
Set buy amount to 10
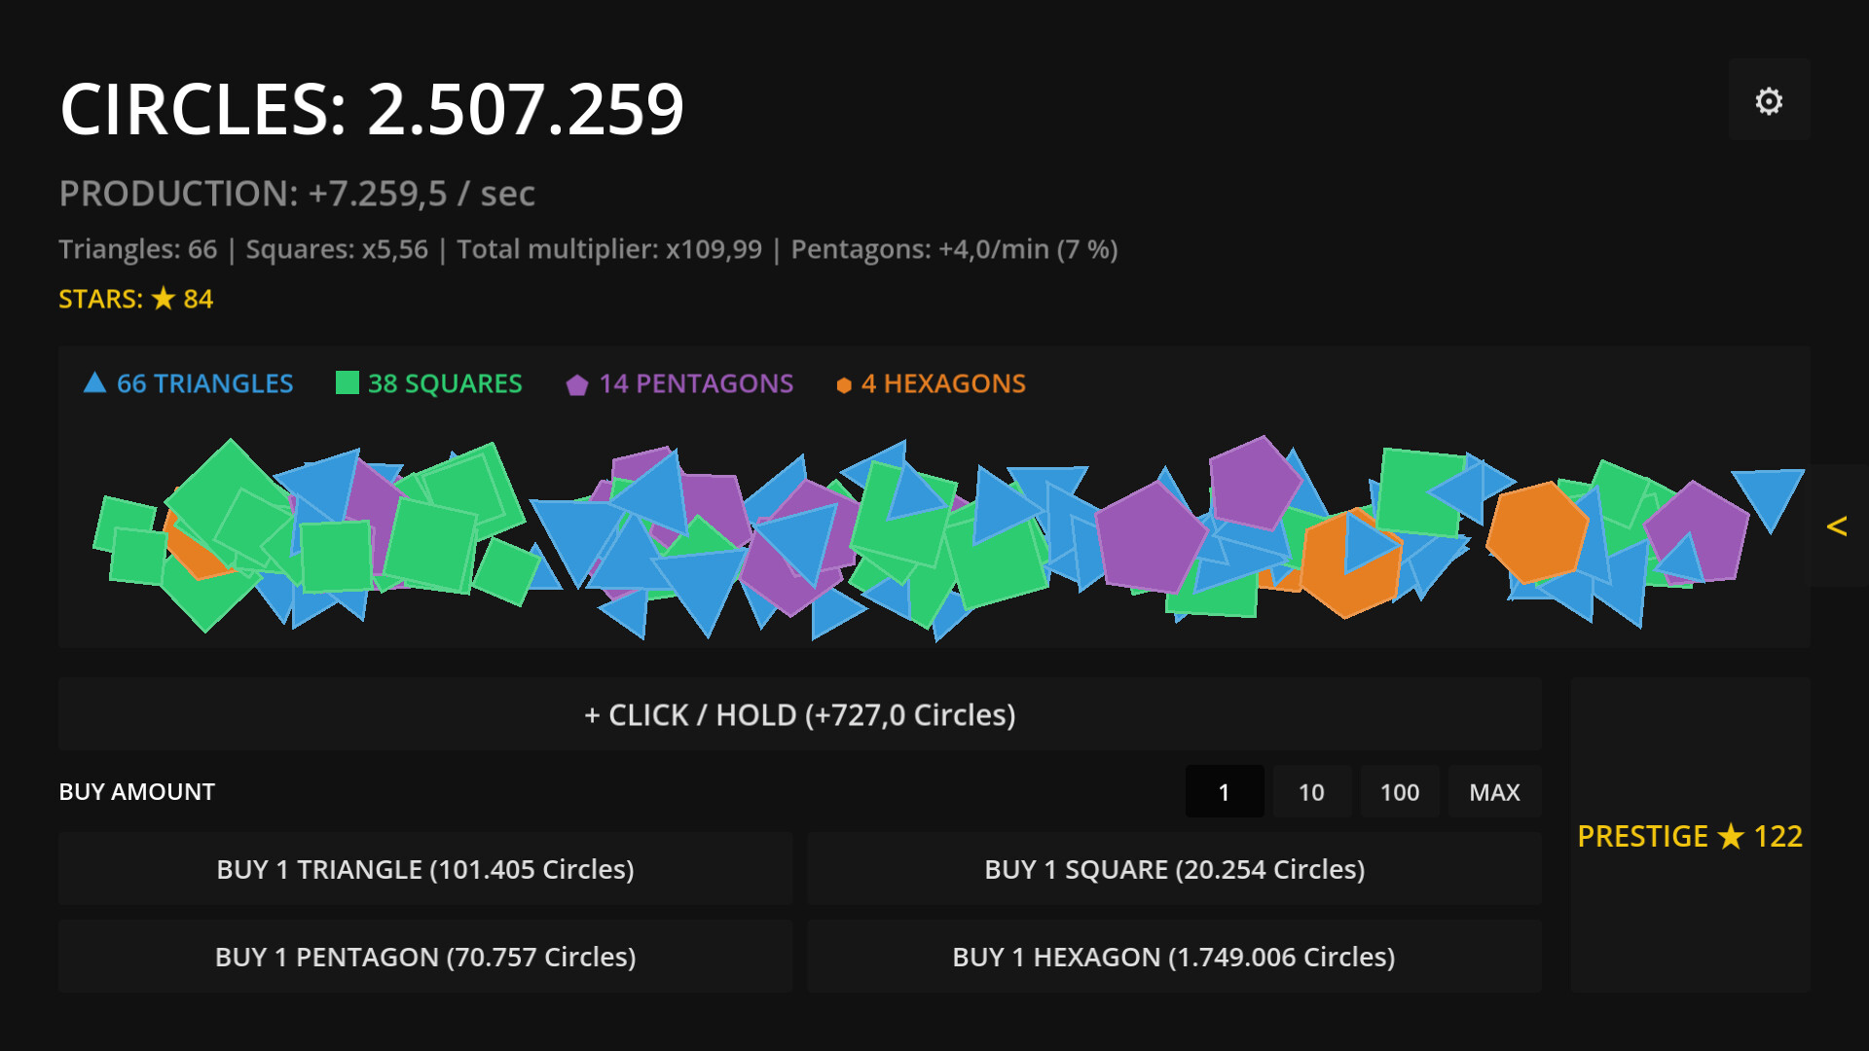1311,792
